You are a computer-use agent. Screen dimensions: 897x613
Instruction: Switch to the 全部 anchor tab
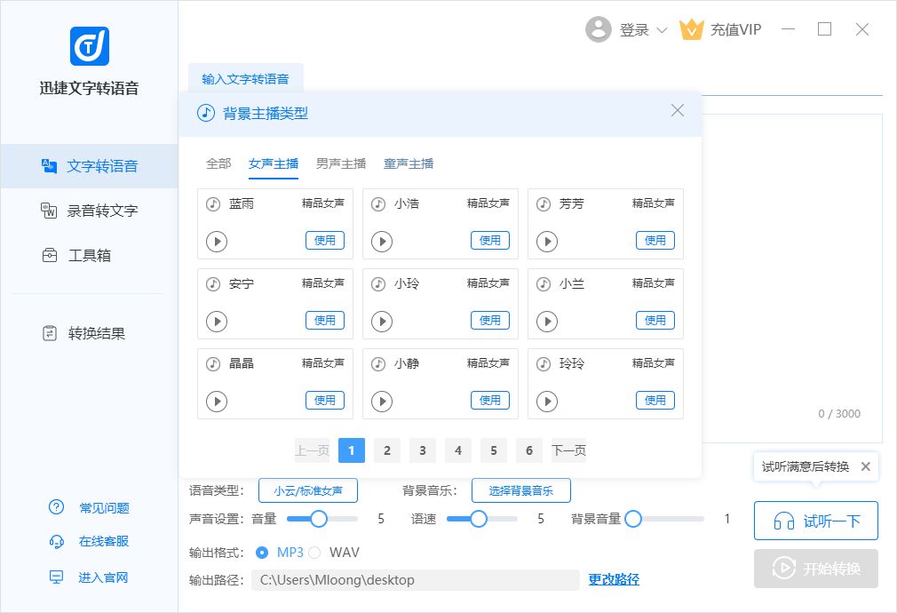(218, 163)
